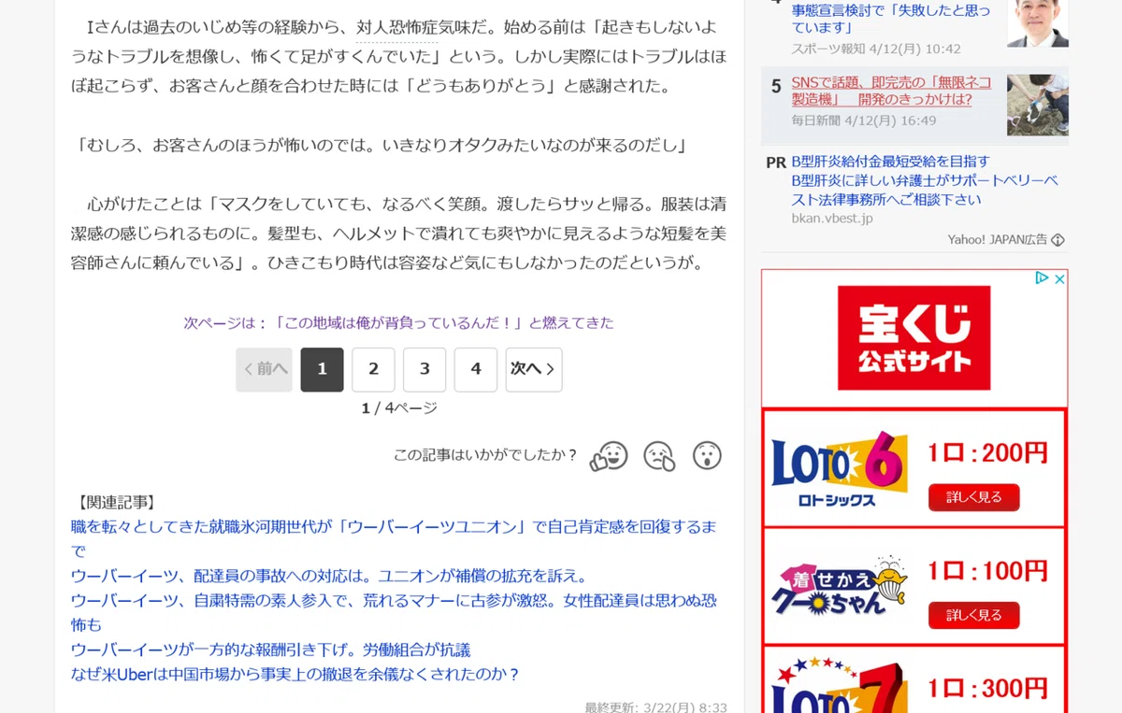Open ranking 5 article on 無限ネコ製造機
Screen dimensions: 1122x713
(x=891, y=91)
